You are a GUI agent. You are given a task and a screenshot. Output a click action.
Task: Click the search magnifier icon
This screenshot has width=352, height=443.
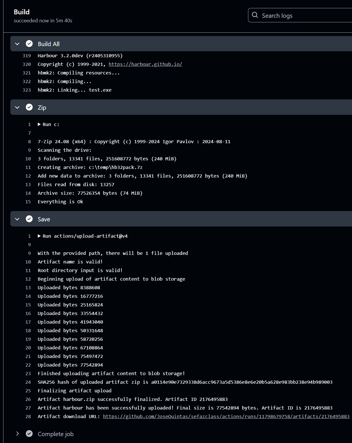(x=255, y=15)
